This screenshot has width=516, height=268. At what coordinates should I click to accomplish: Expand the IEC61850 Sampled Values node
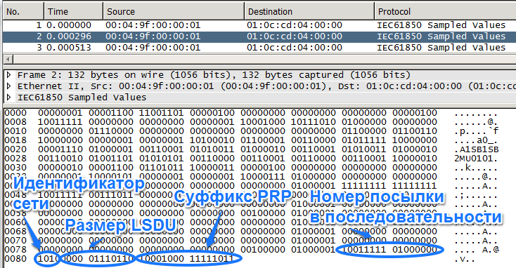point(9,98)
